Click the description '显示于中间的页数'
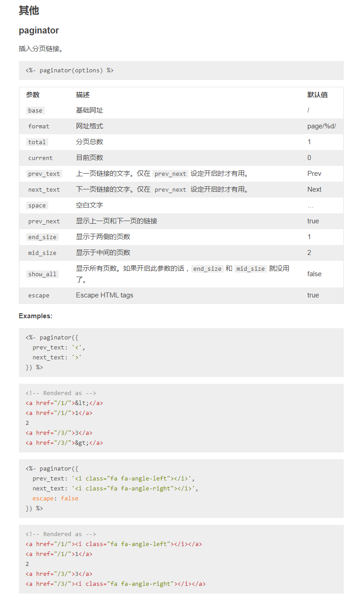Viewport: 364px width, 603px height. [103, 253]
